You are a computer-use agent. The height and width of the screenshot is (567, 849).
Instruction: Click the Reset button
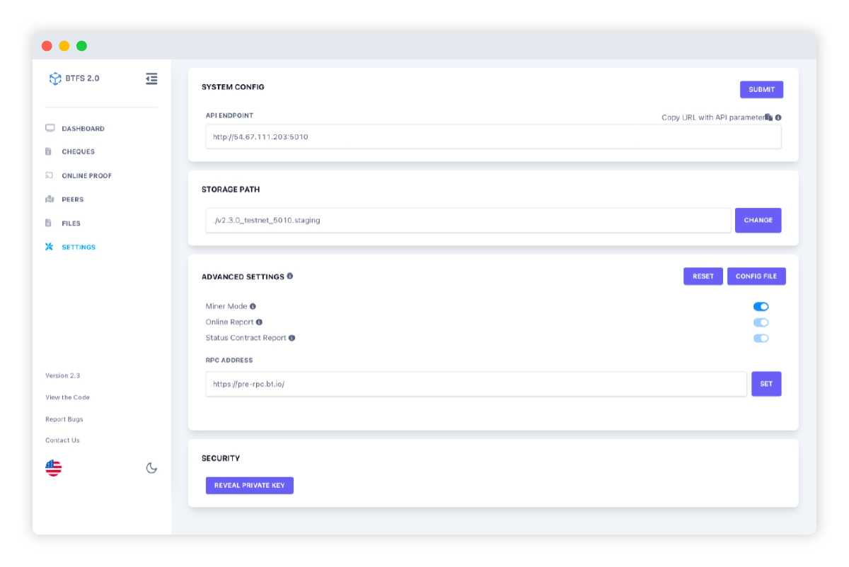click(703, 276)
